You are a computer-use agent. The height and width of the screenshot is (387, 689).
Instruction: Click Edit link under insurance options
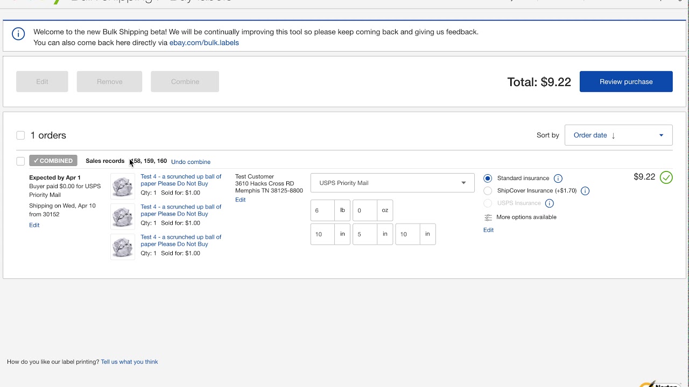[488, 230]
